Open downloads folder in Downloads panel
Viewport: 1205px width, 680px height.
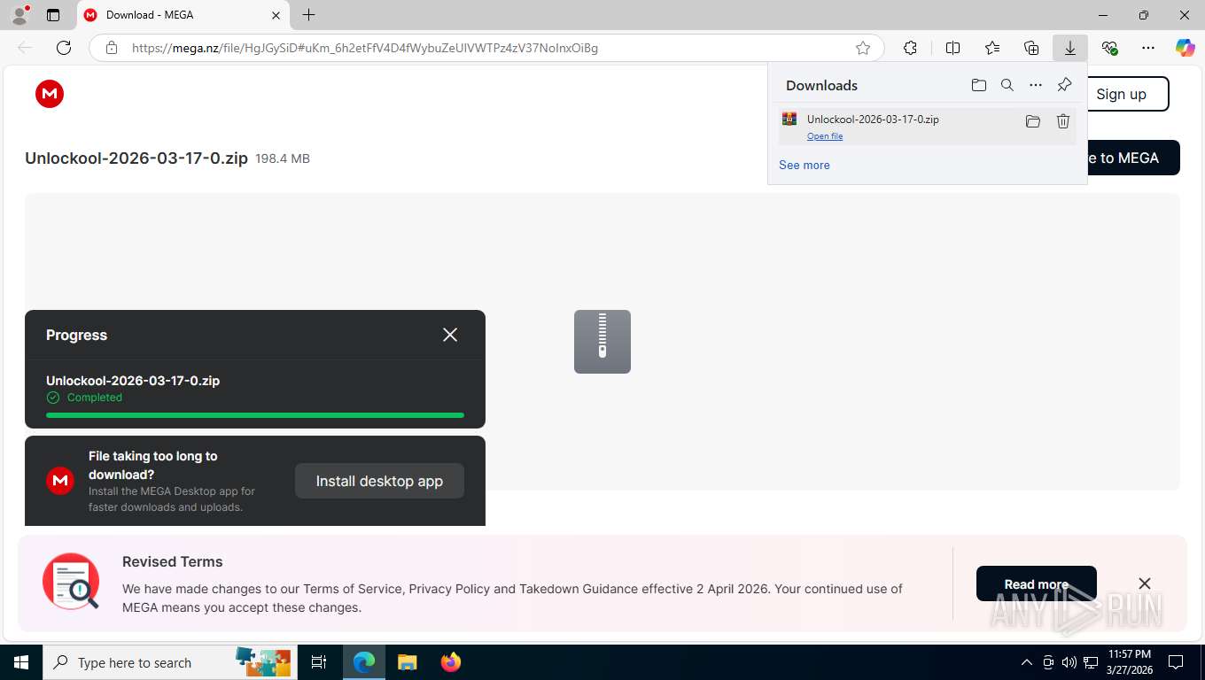[979, 85]
